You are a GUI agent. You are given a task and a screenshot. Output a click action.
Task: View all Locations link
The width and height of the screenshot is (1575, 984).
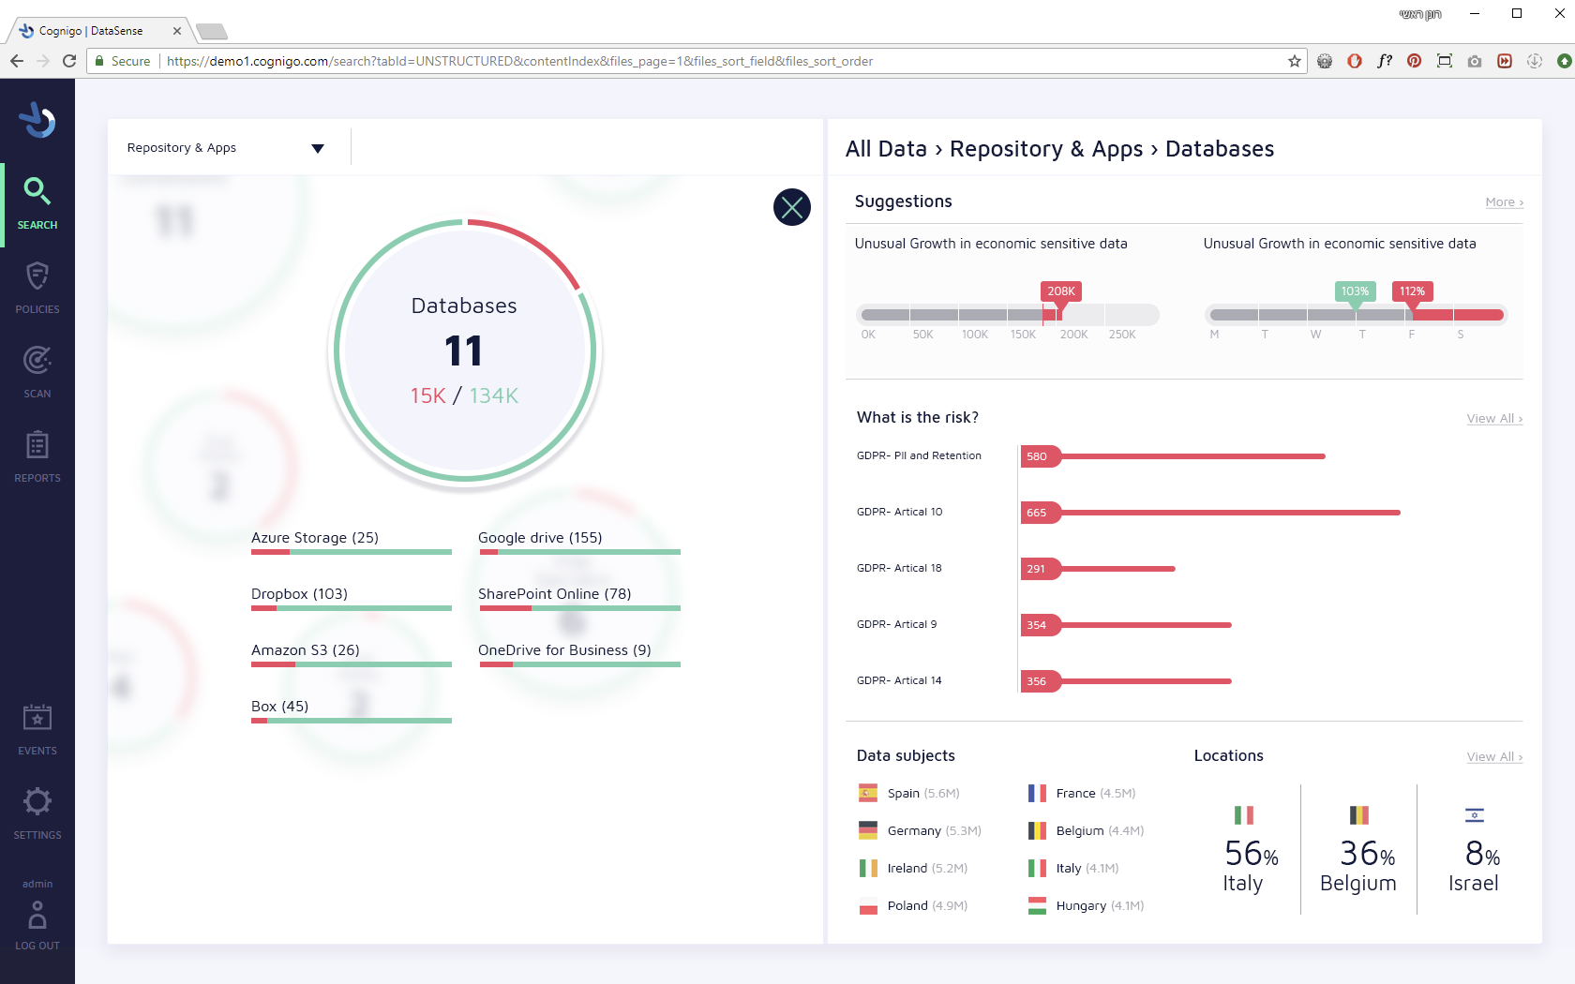point(1494,757)
